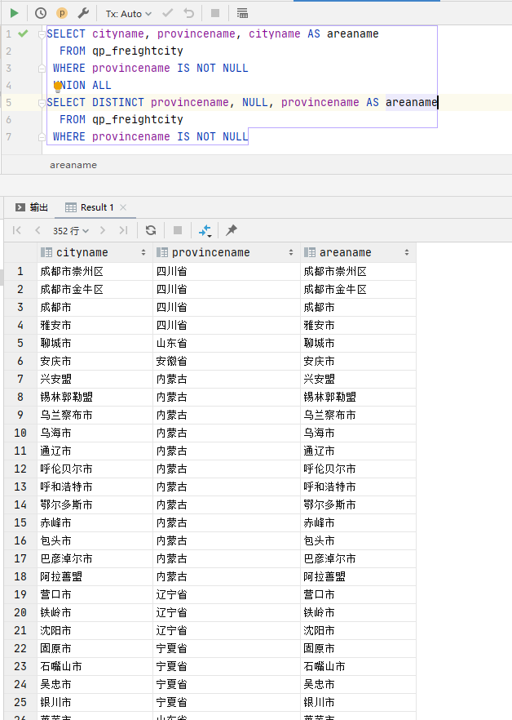
Task: Select row number 1 header
Action: 20,271
